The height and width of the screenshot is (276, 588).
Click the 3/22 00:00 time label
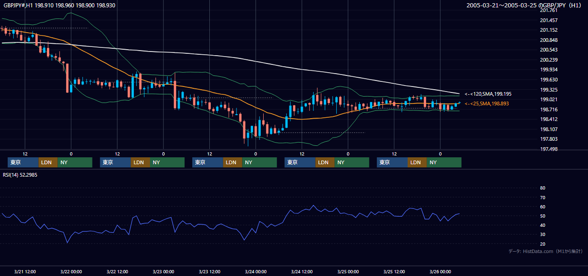[x=71, y=271]
